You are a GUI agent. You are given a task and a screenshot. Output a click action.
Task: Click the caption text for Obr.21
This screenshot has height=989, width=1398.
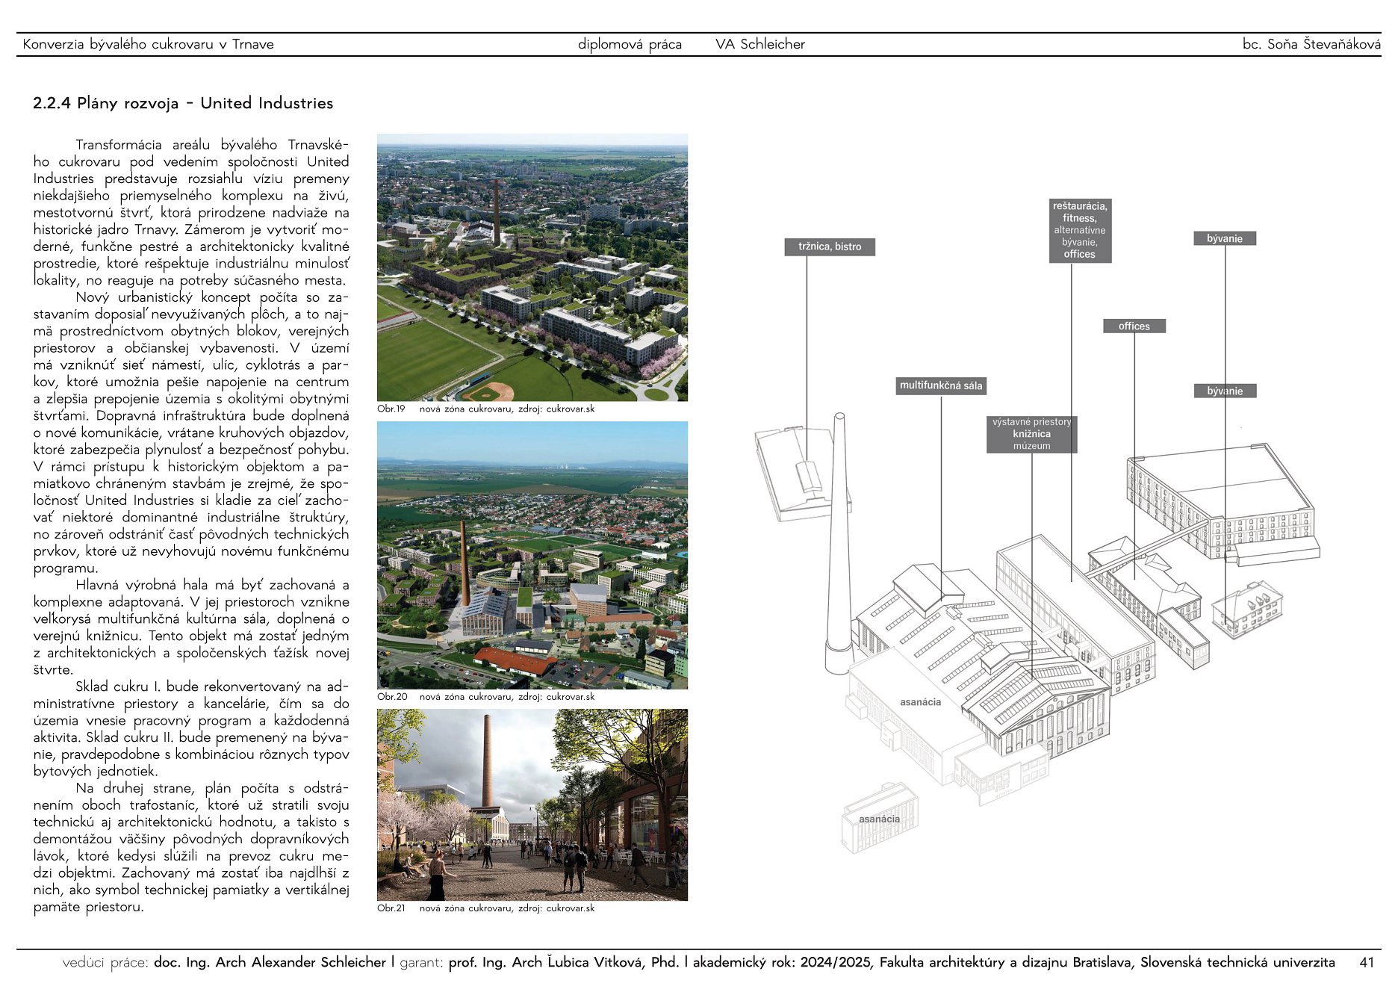pos(506,908)
